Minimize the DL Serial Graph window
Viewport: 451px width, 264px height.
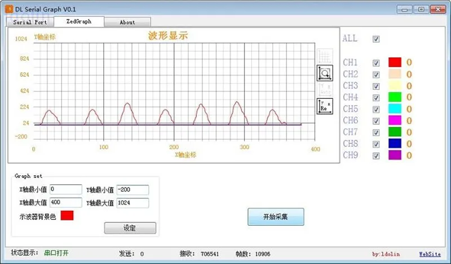tap(405, 10)
